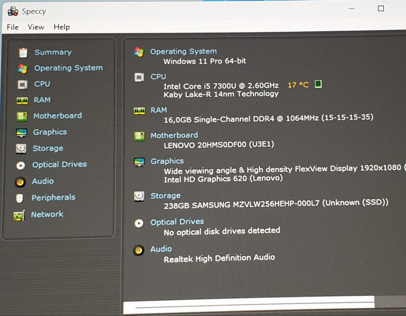The image size is (406, 316).
Task: Click the FlexView Display 1920x1080 line
Action: pos(285,169)
